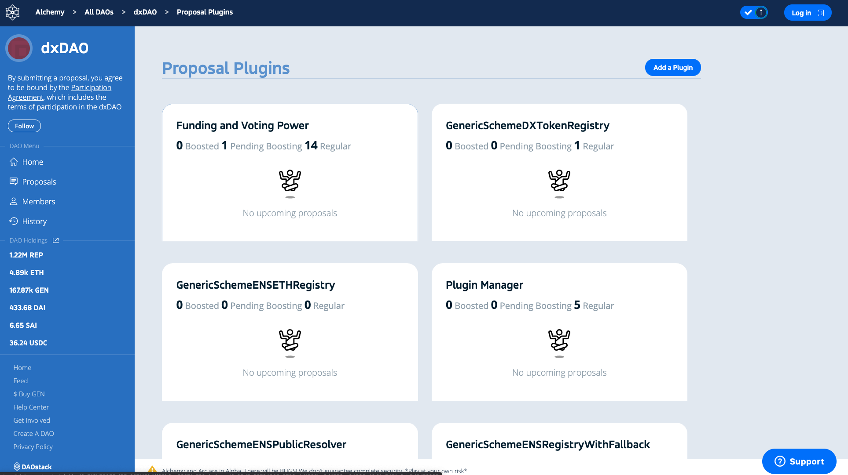Follow the dxDAO

(24, 126)
